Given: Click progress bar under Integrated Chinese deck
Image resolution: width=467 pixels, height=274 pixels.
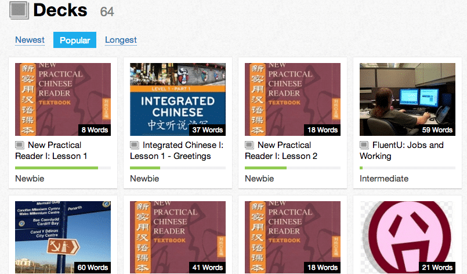Looking at the screenshot, I should tap(178, 168).
